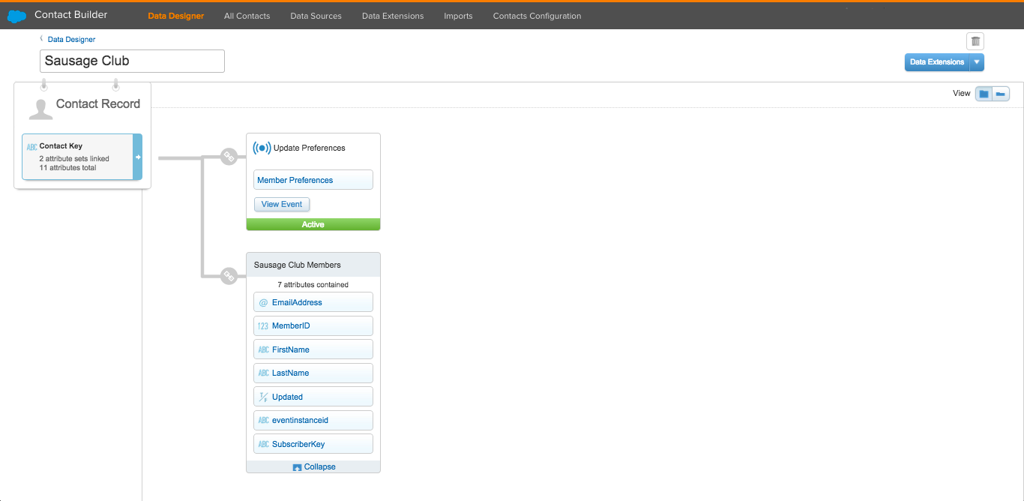Click the ABC icon beside Contact Key
The height and width of the screenshot is (501, 1024).
tap(31, 147)
